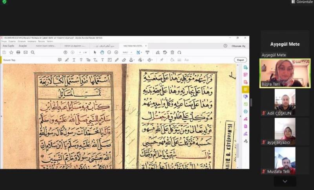The image size is (314, 190).
Task: Click the zoom out minus button
Action: (x=109, y=52)
